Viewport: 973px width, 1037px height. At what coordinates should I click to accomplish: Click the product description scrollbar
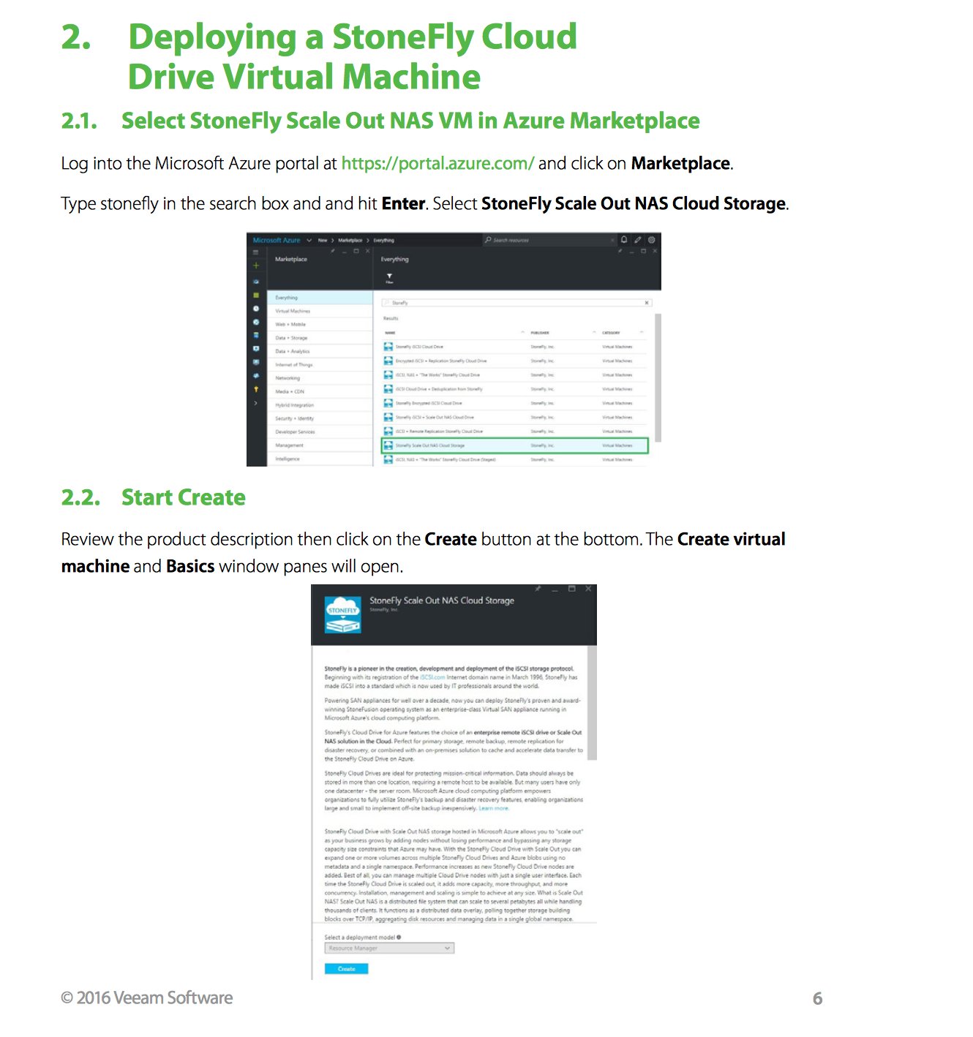[x=593, y=703]
